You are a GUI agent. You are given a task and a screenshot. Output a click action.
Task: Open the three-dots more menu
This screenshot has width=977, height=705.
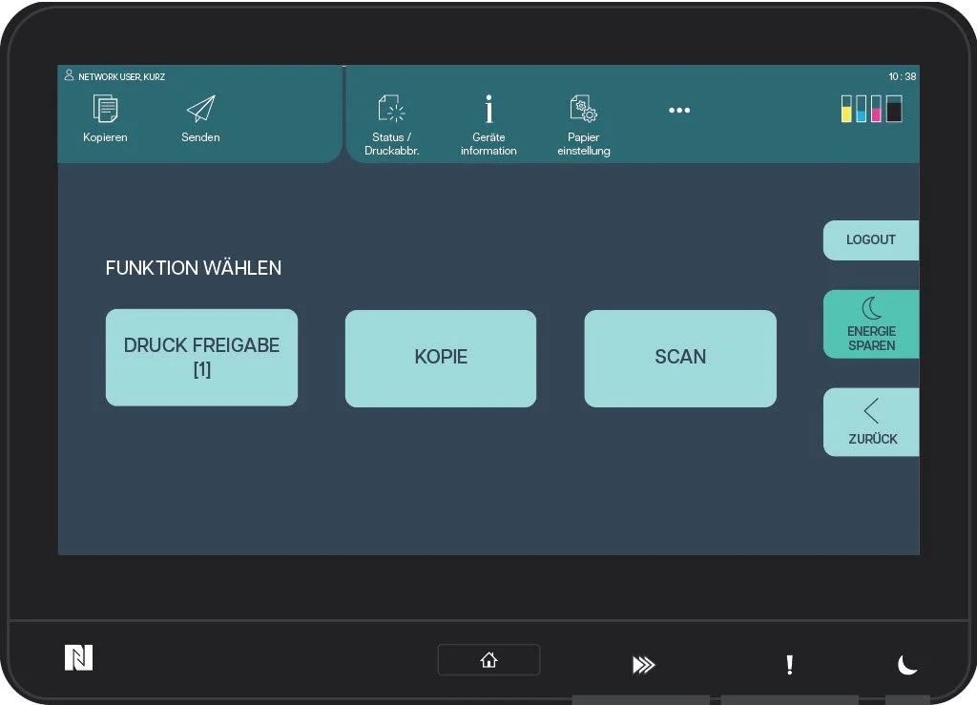pyautogui.click(x=679, y=111)
